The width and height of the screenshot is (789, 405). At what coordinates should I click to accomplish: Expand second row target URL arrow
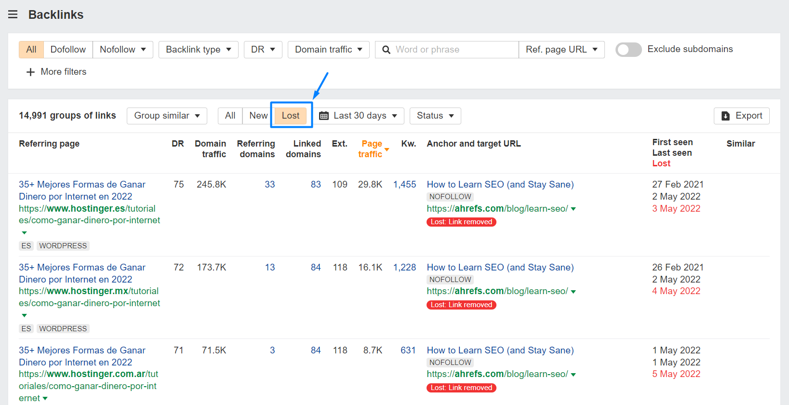coord(573,292)
